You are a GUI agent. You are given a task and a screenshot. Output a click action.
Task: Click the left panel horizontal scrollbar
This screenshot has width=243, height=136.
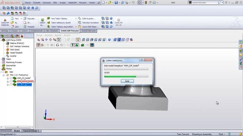pyautogui.click(x=17, y=127)
